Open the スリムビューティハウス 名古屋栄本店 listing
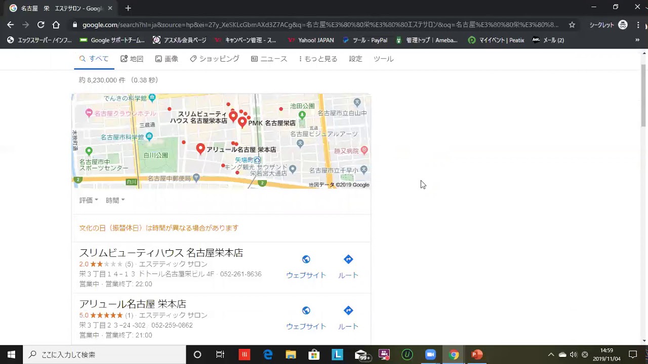Image resolution: width=648 pixels, height=364 pixels. (161, 253)
